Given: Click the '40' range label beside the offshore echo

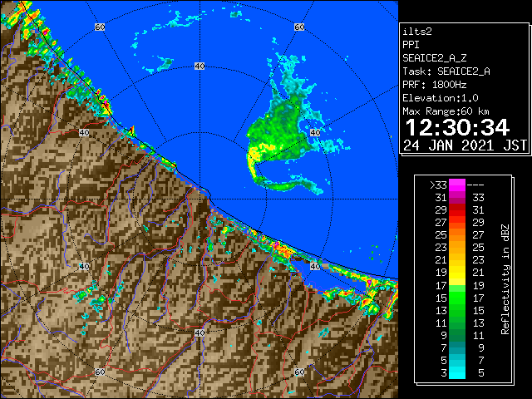Looking at the screenshot, I should point(315,133).
